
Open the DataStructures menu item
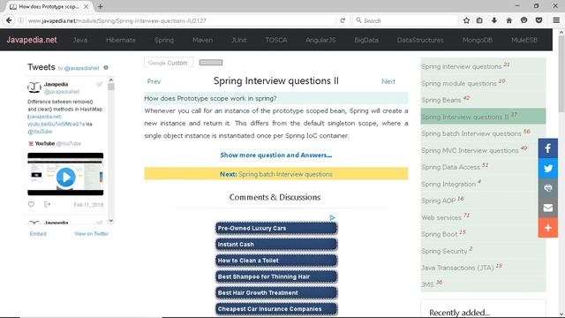pyautogui.click(x=420, y=40)
